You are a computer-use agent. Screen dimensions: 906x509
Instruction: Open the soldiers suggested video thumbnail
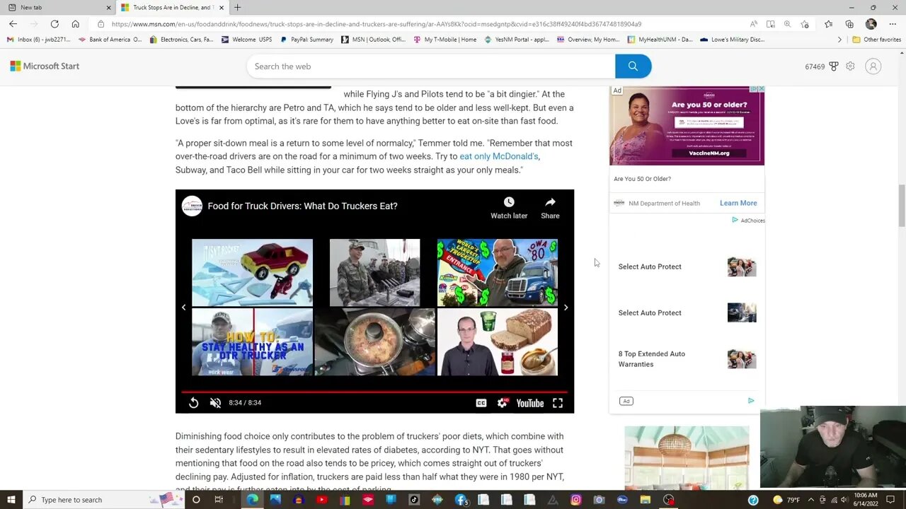[374, 272]
